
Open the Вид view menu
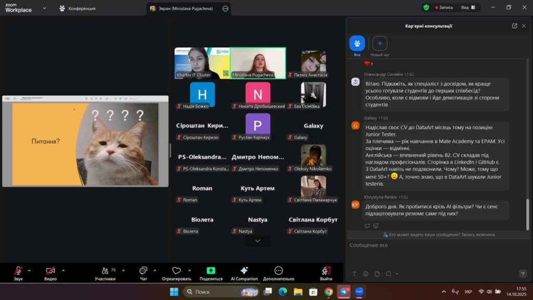(467, 8)
